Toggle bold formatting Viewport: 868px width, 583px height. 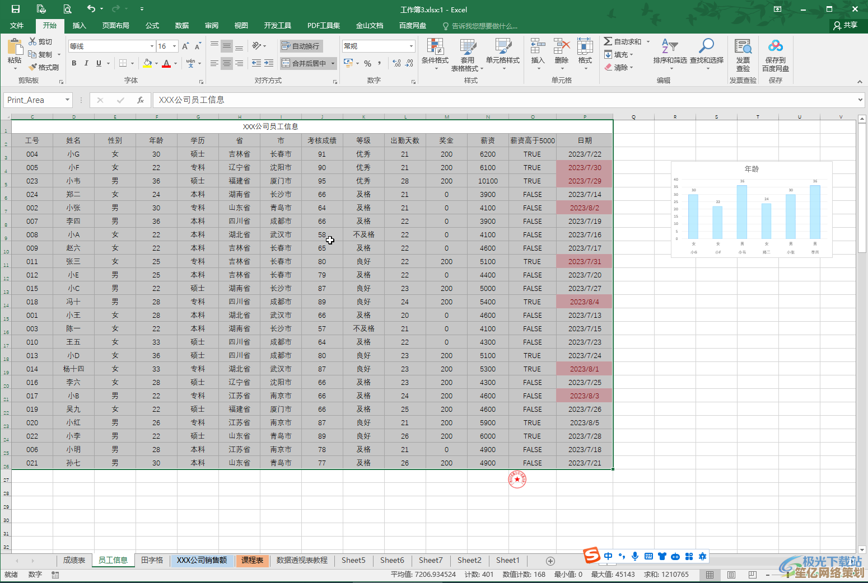click(74, 63)
